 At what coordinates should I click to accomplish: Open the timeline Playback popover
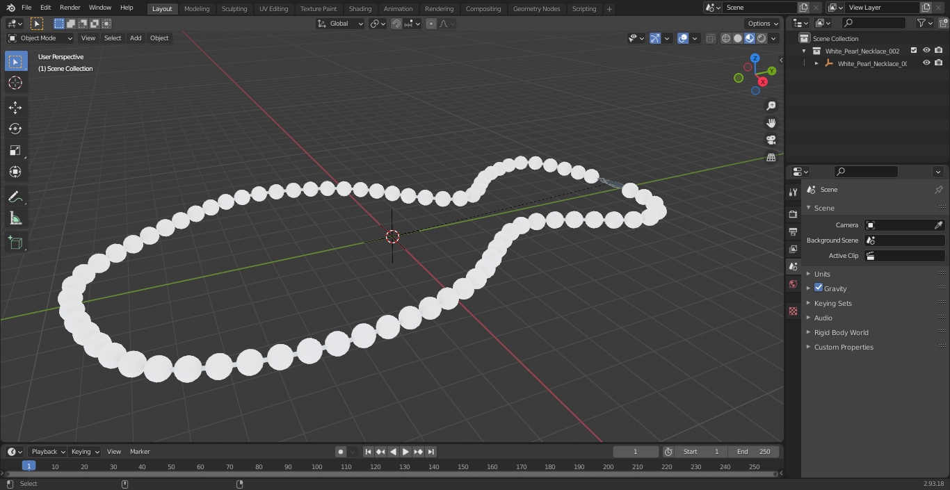[48, 452]
